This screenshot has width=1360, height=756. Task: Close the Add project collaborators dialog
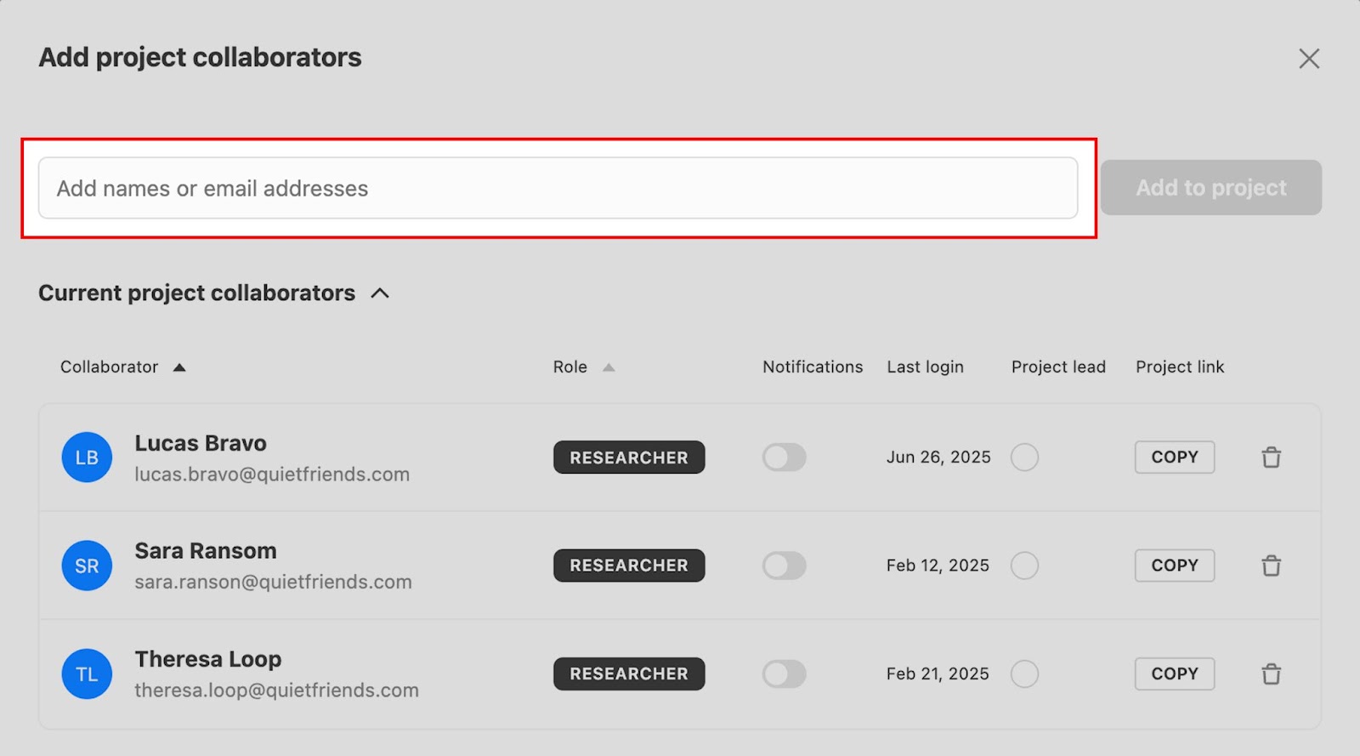coord(1309,59)
